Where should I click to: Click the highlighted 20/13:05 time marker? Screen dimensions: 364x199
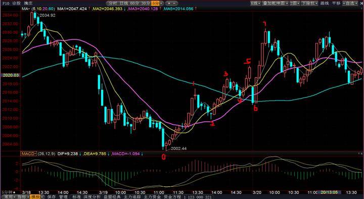pyautogui.click(x=330, y=192)
